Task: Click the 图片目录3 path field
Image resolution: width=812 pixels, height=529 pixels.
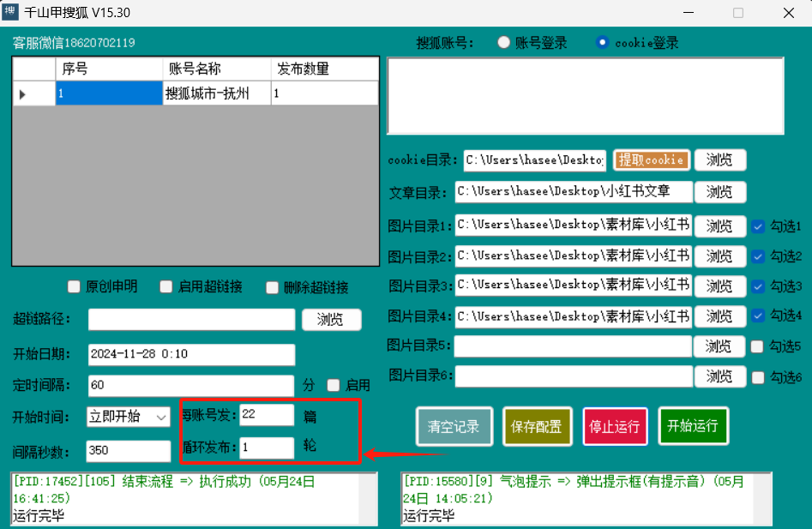Action: pos(574,286)
